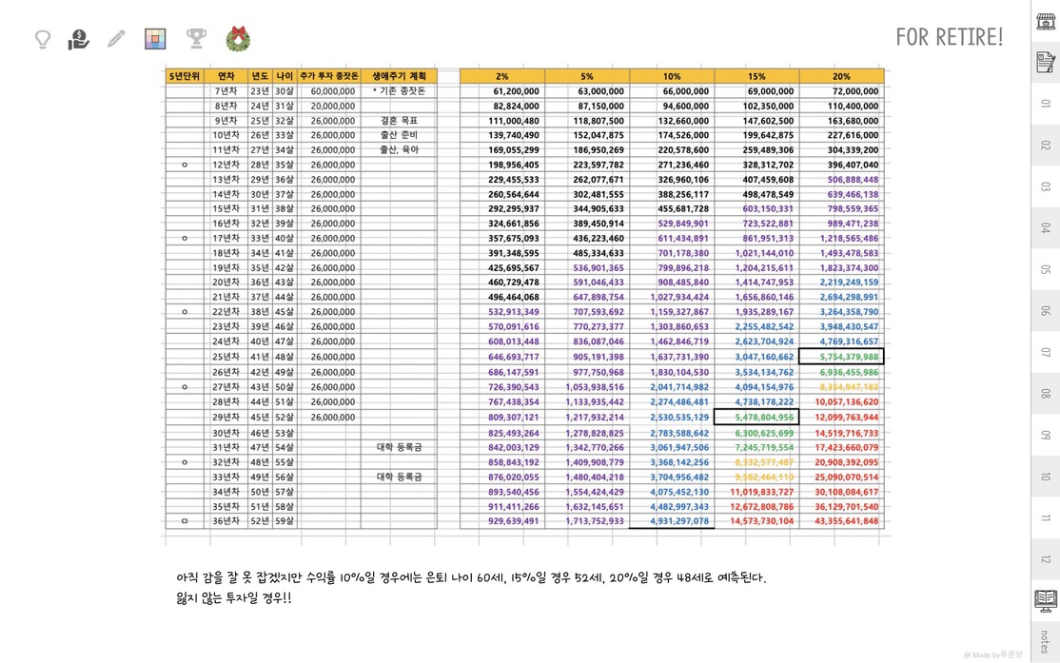The width and height of the screenshot is (1060, 663).
Task: Select the 69,000,000 cell
Action: click(x=756, y=91)
